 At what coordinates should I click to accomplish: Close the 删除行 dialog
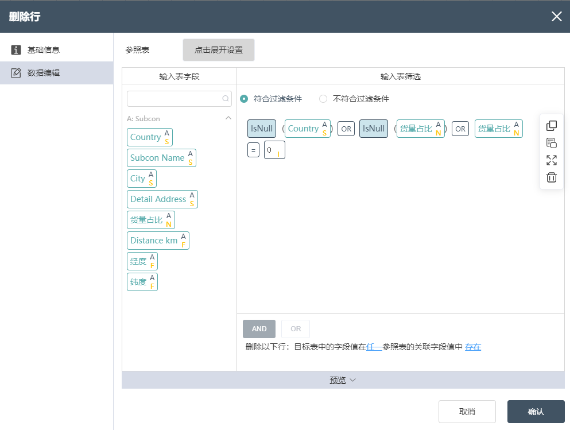point(557,16)
